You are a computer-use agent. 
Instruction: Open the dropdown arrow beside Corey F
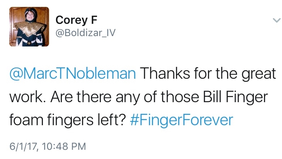(x=276, y=20)
